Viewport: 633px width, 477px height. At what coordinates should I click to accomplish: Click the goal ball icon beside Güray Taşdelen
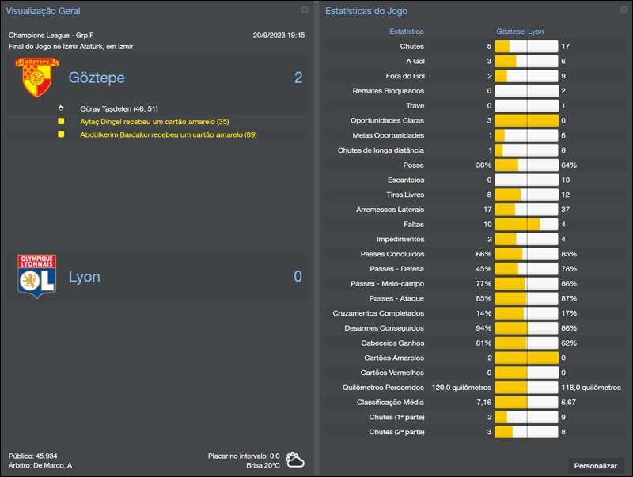point(61,108)
